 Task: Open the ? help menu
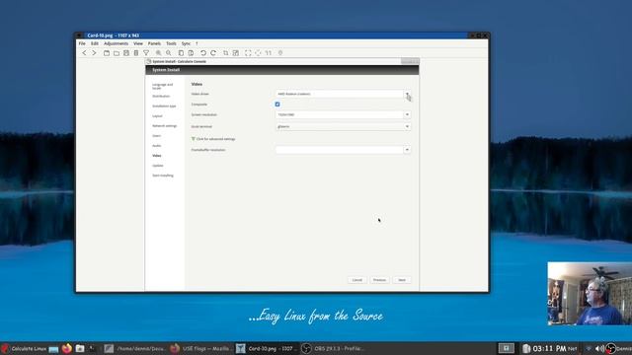pos(197,43)
